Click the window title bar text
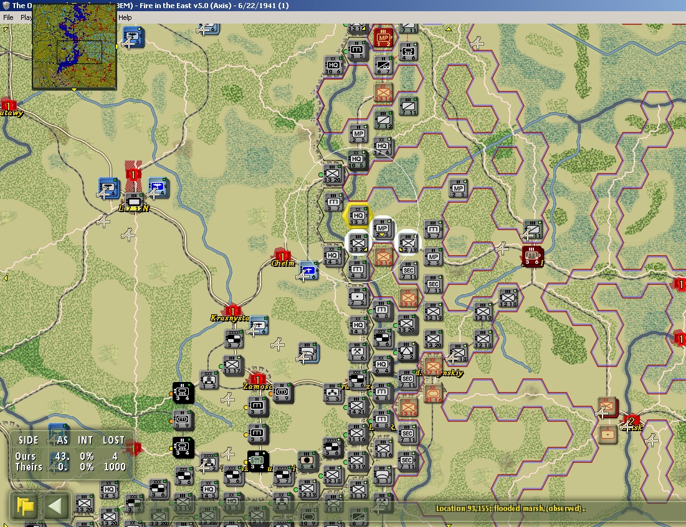 click(x=150, y=6)
